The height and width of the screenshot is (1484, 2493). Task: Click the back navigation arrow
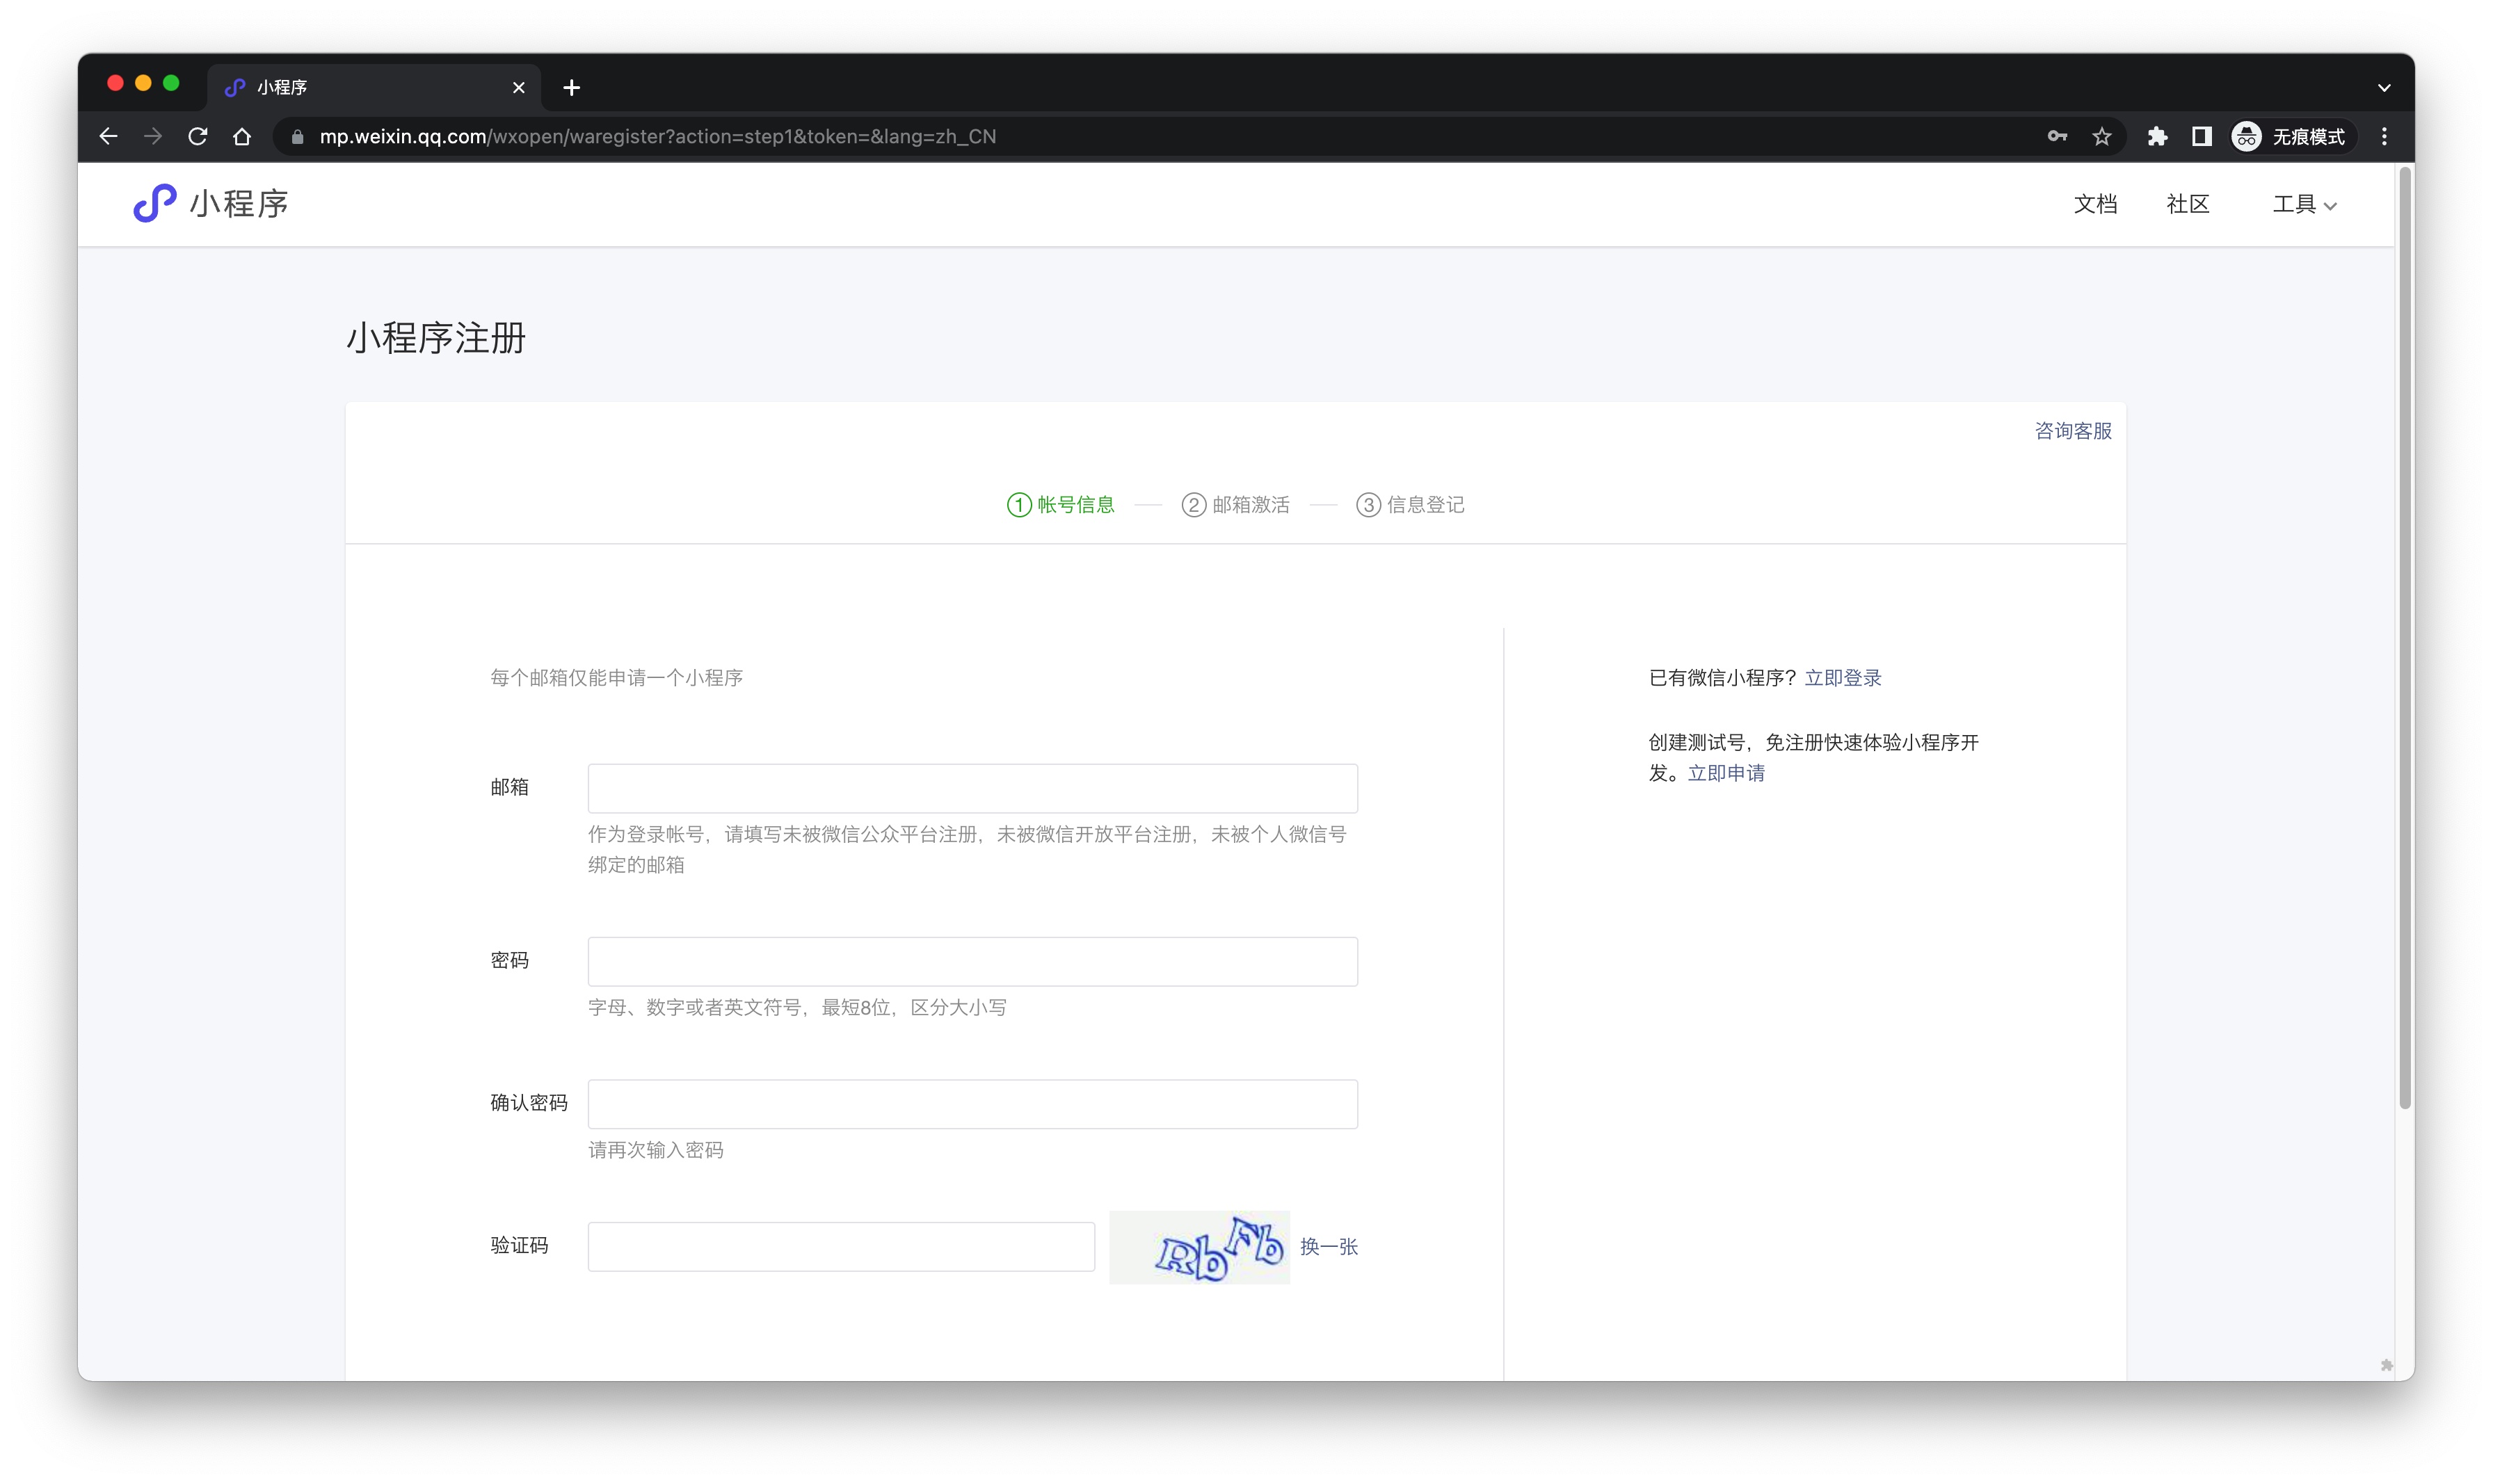click(x=108, y=136)
